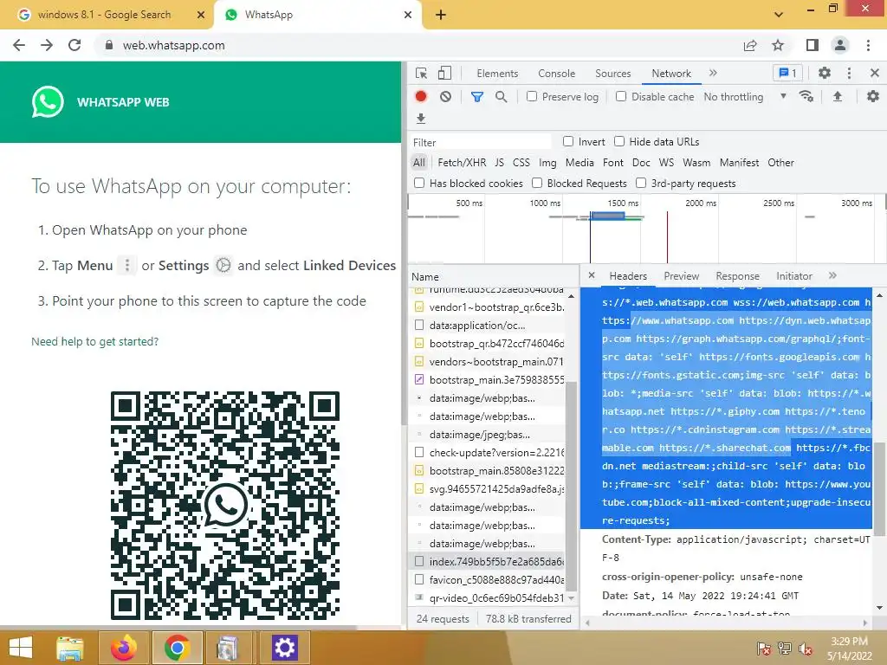The width and height of the screenshot is (887, 665).
Task: Check the Blocked Requests checkbox
Action: [537, 183]
